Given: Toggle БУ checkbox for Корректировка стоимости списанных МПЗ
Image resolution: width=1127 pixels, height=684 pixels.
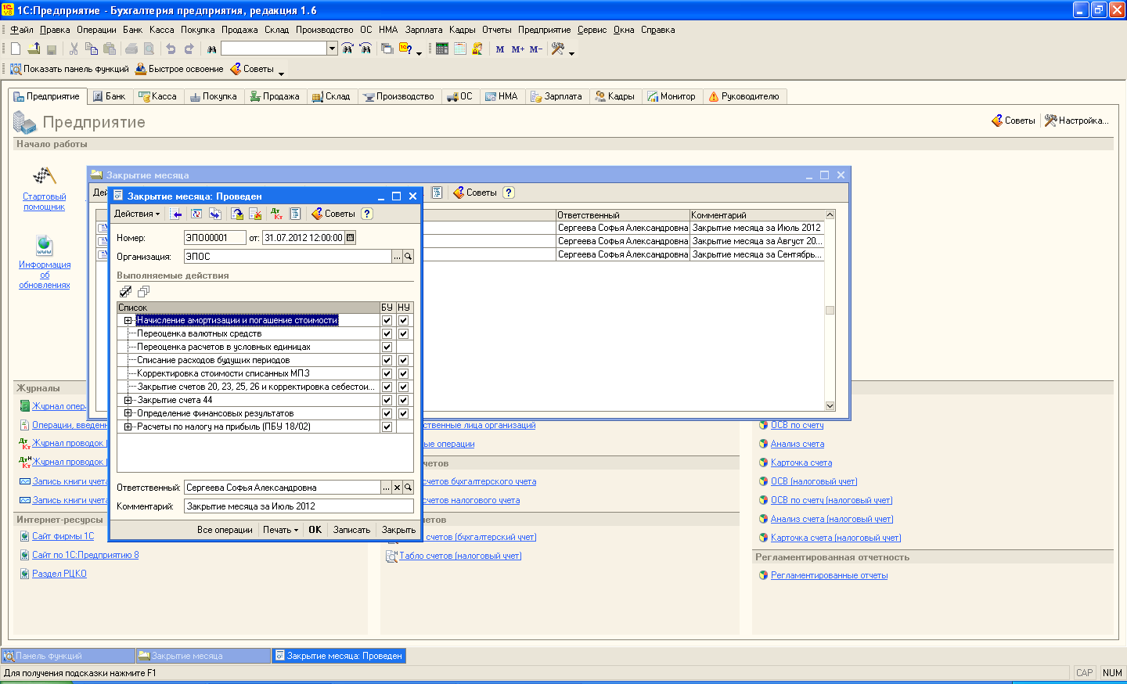Looking at the screenshot, I should click(x=387, y=374).
